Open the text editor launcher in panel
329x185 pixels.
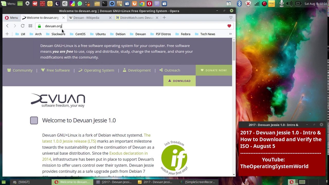(x=157, y=4)
